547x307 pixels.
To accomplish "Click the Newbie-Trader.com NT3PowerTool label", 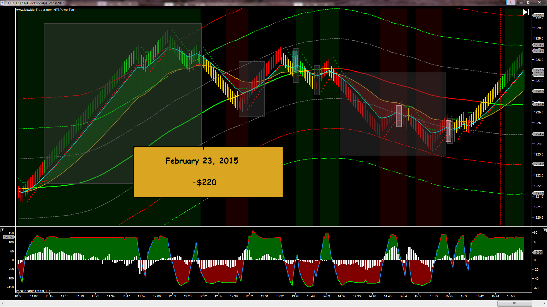I will point(45,10).
